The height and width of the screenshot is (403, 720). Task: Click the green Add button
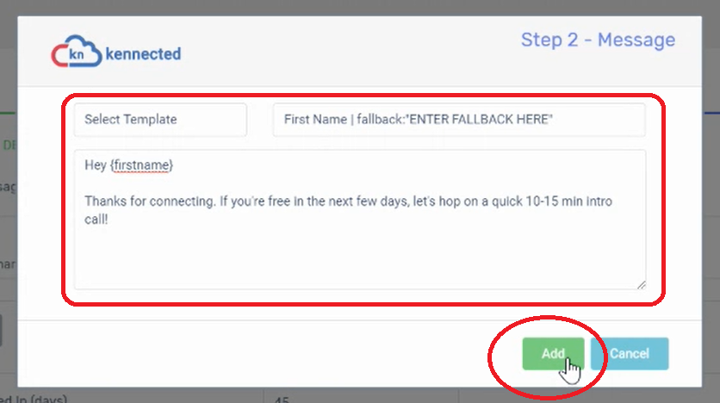pyautogui.click(x=553, y=353)
